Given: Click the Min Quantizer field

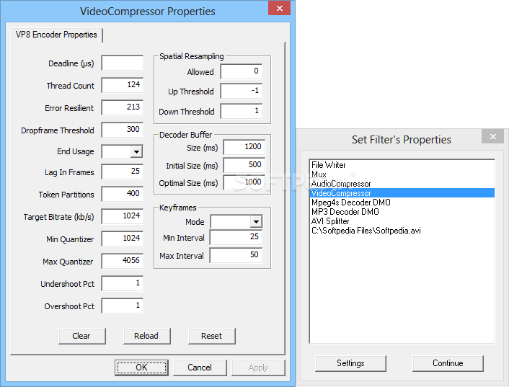Looking at the screenshot, I should point(123,239).
